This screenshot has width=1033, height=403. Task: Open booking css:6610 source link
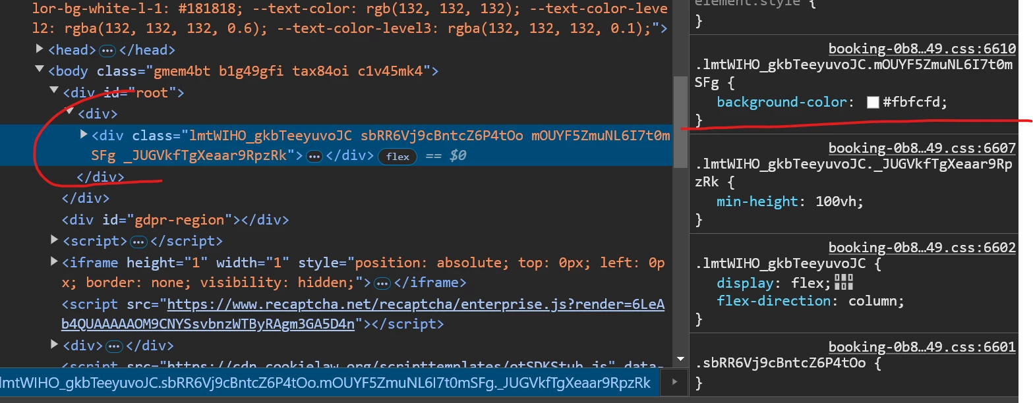922,49
